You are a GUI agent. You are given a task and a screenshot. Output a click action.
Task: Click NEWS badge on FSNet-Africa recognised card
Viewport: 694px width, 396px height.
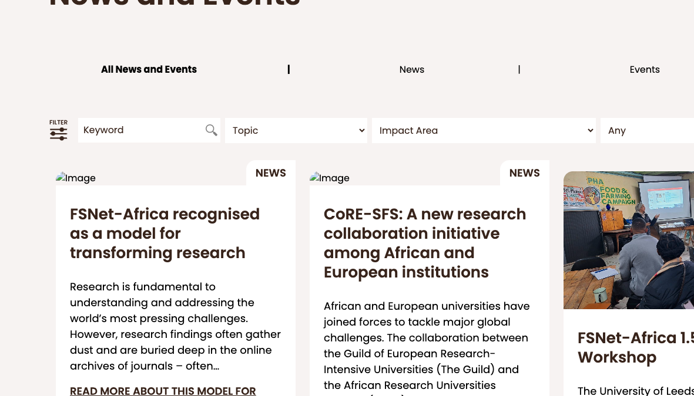(x=270, y=173)
